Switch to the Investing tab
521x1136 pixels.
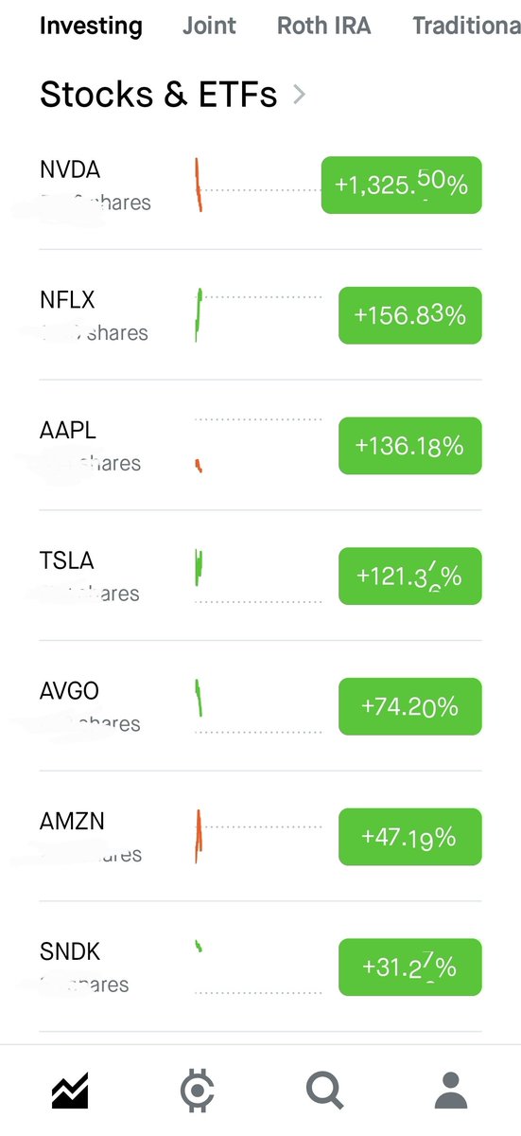tap(91, 26)
